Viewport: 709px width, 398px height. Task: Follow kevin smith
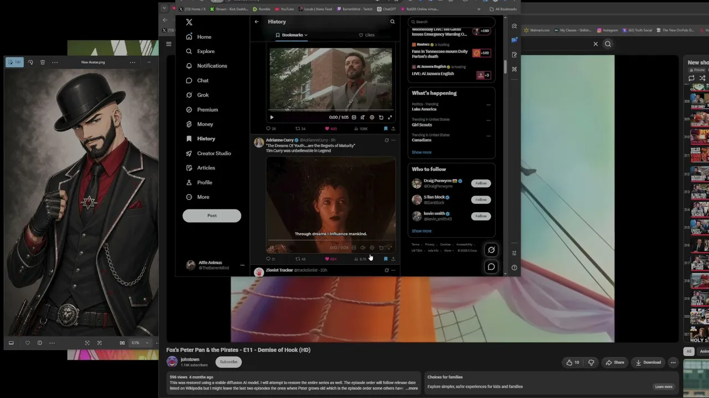(481, 216)
